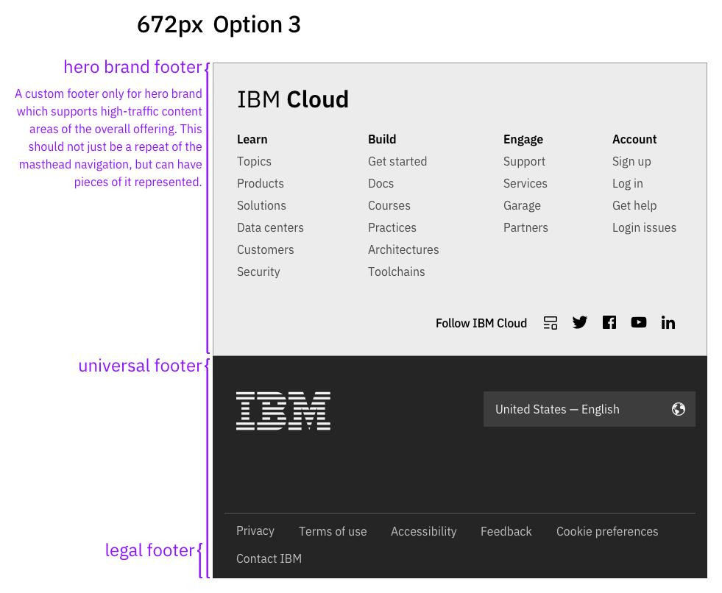Click the IBM logo in the universal footer

coord(283,410)
